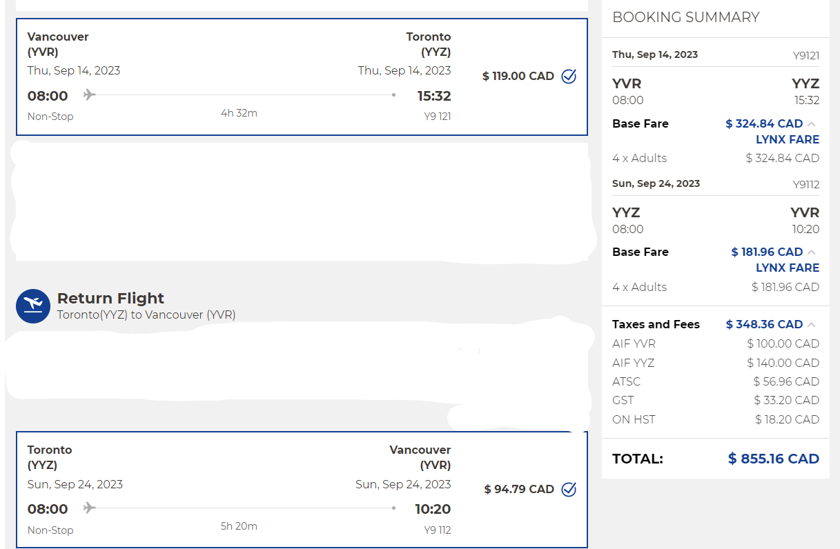840x549 pixels.
Task: Click the Booking Summary heading
Action: click(685, 18)
